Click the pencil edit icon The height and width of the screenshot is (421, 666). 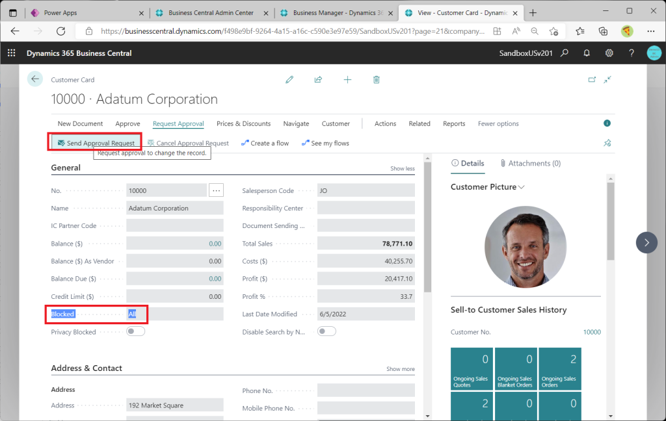[x=289, y=79]
